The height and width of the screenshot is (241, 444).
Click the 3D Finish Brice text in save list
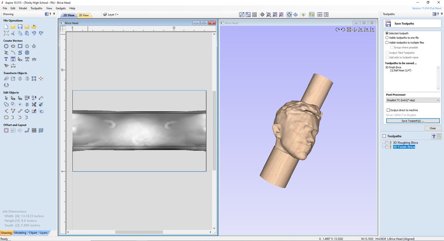[x=393, y=67]
